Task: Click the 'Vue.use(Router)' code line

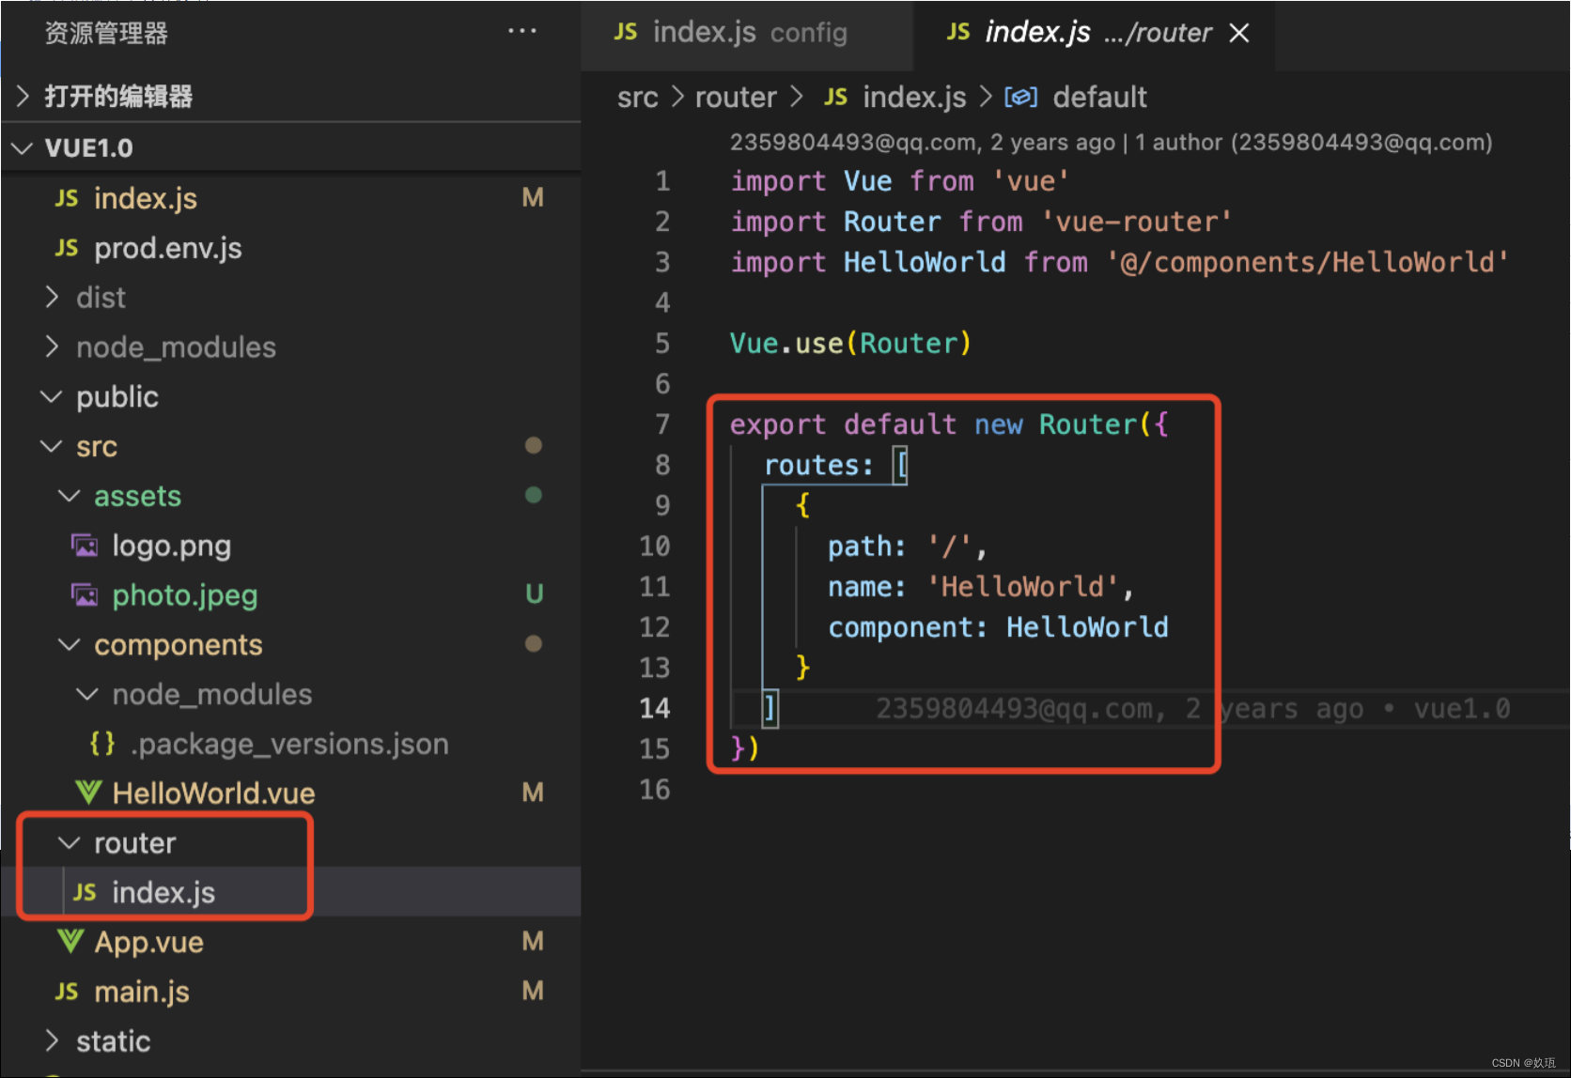Action: (x=850, y=344)
